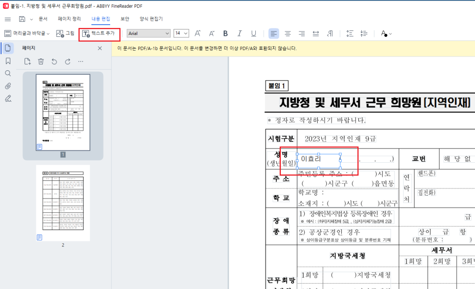Click the 지방국세청 heading
This screenshot has height=289, width=475.
[x=348, y=256]
